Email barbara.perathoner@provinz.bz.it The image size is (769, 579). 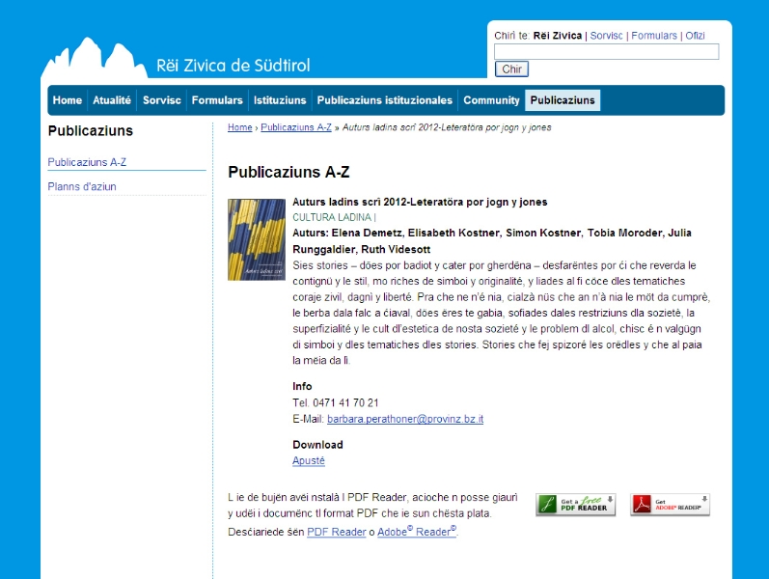click(405, 419)
